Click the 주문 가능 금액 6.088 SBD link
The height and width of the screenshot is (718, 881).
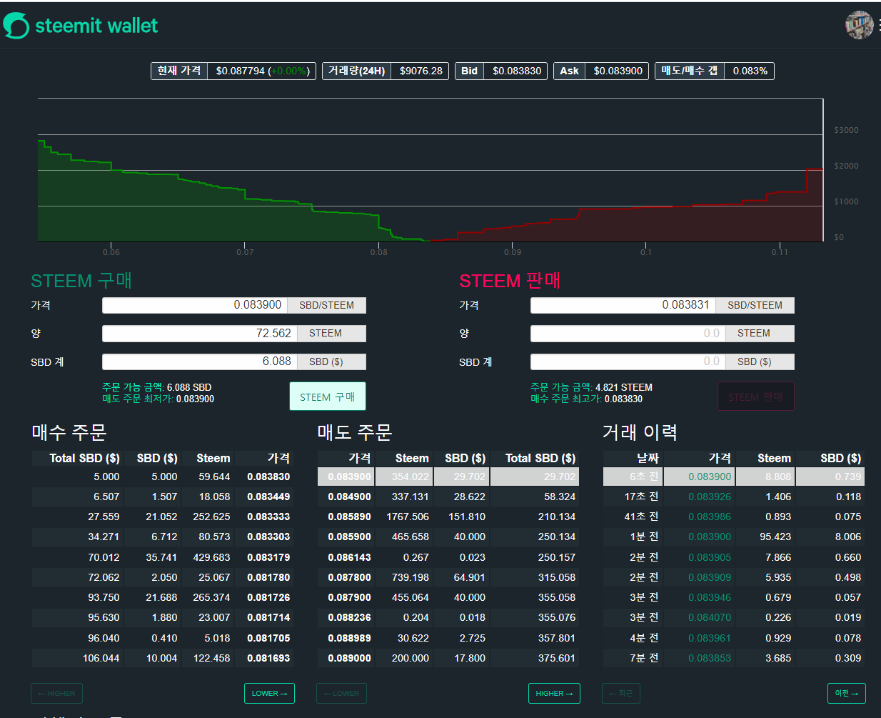(156, 387)
